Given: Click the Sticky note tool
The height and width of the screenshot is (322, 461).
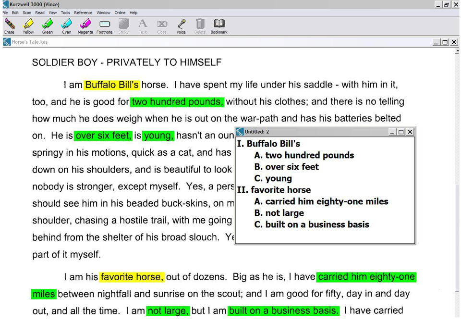Looking at the screenshot, I should click(x=124, y=26).
